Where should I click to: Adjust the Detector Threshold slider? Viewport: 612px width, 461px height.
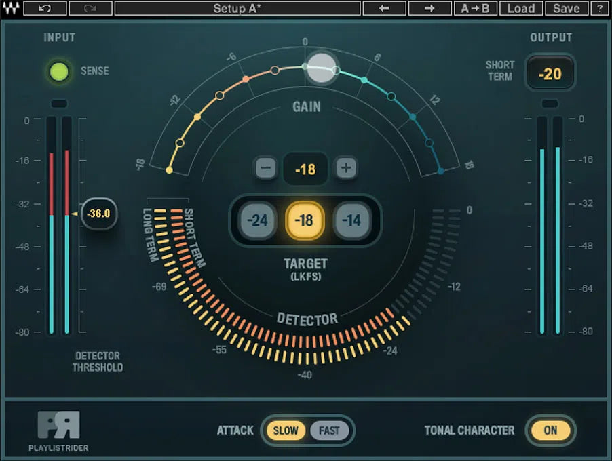[x=98, y=214]
